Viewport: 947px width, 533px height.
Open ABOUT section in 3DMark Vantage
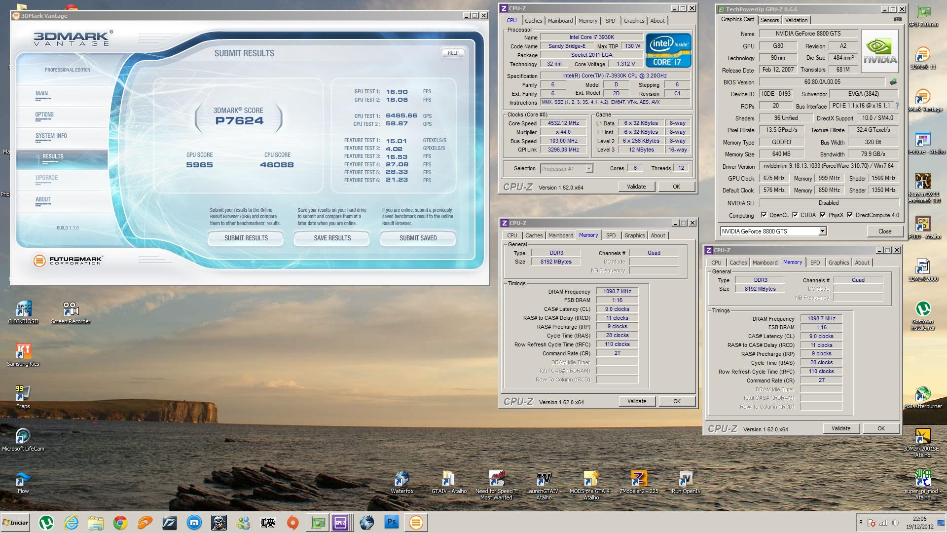pos(62,201)
